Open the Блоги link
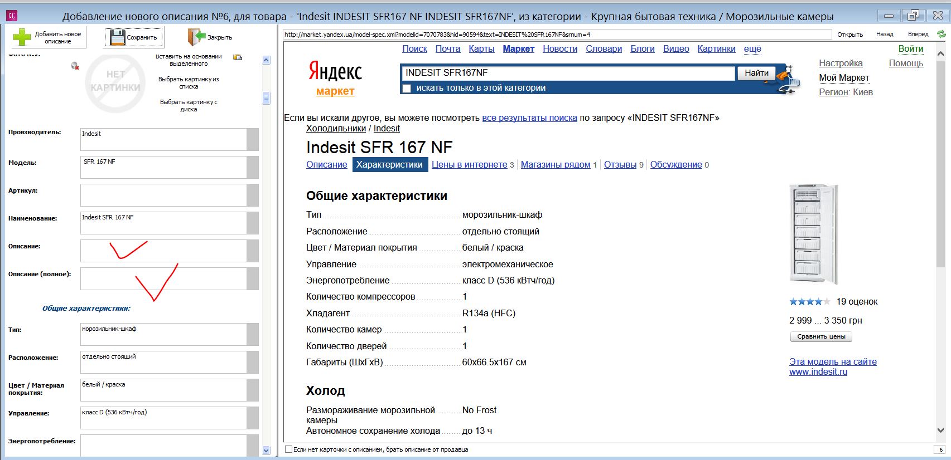 (x=643, y=49)
